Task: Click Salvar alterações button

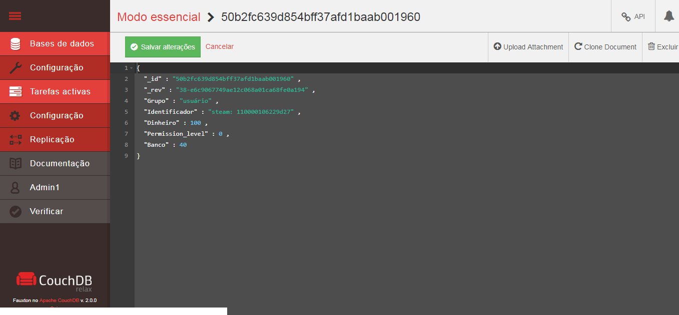Action: coord(163,47)
